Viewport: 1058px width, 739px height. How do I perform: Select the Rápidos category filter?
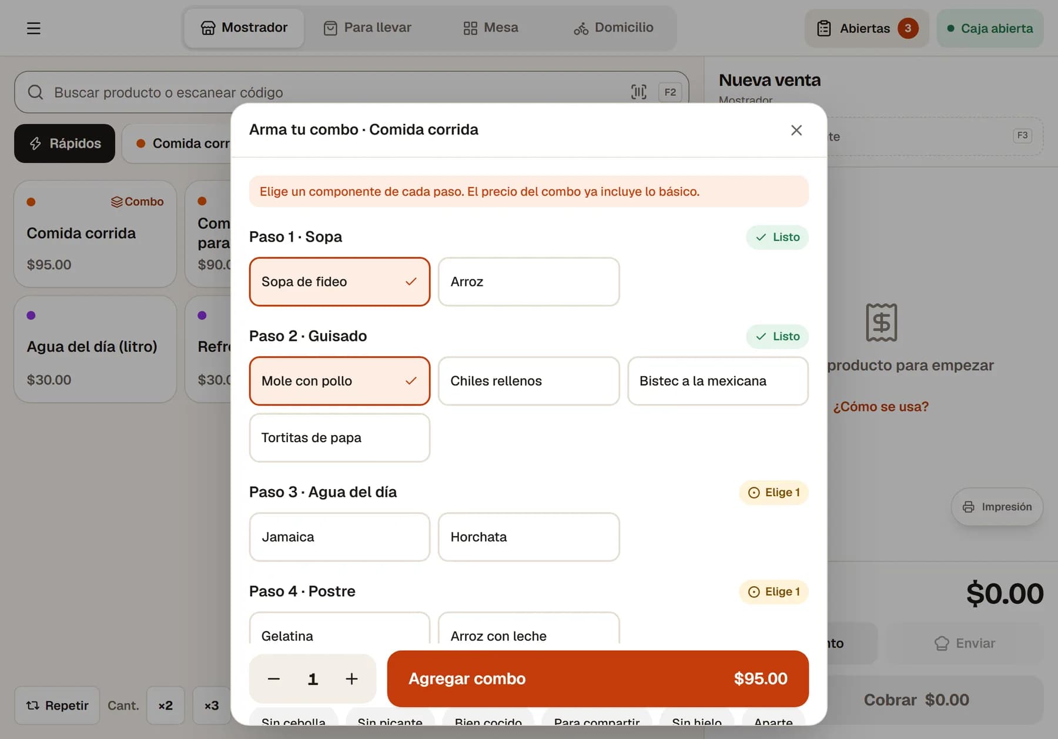click(65, 143)
